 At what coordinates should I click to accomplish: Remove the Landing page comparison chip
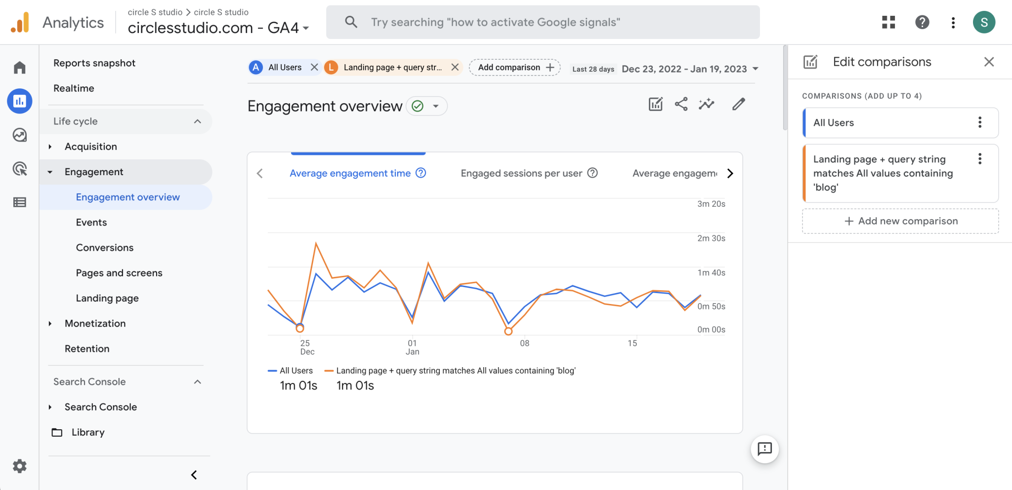tap(455, 67)
